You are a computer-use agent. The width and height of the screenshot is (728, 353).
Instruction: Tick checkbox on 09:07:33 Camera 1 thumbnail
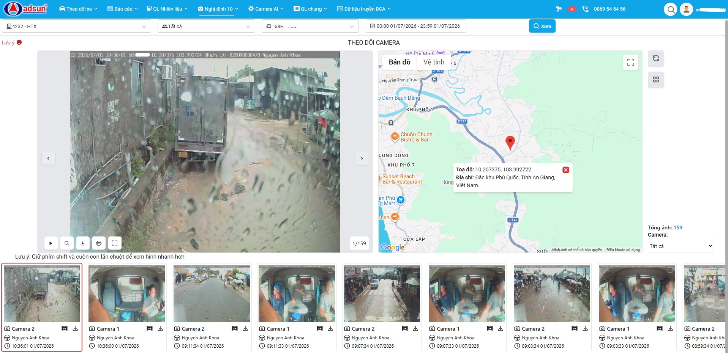(x=501, y=270)
